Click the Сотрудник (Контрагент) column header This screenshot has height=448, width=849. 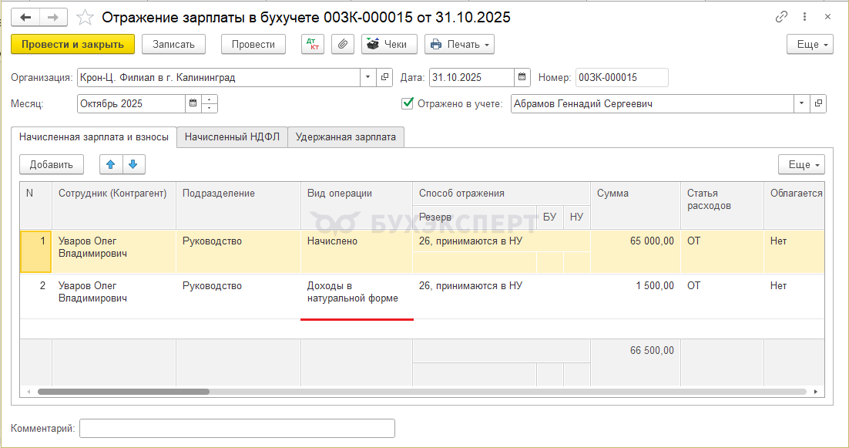pyautogui.click(x=114, y=205)
